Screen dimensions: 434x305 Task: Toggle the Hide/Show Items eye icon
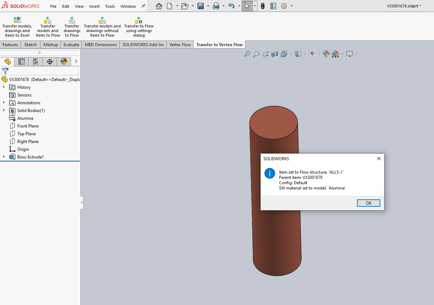[312, 54]
